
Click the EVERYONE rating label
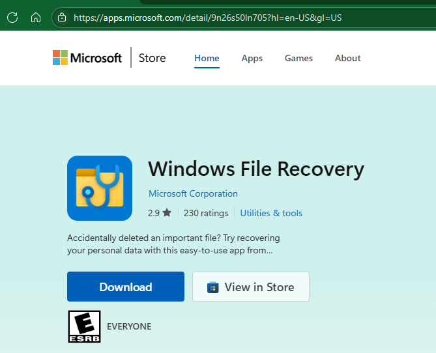point(129,326)
